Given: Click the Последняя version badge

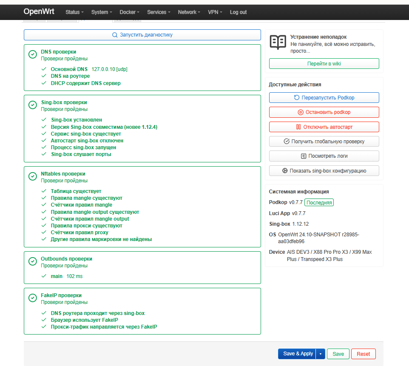Looking at the screenshot, I should 319,203.
